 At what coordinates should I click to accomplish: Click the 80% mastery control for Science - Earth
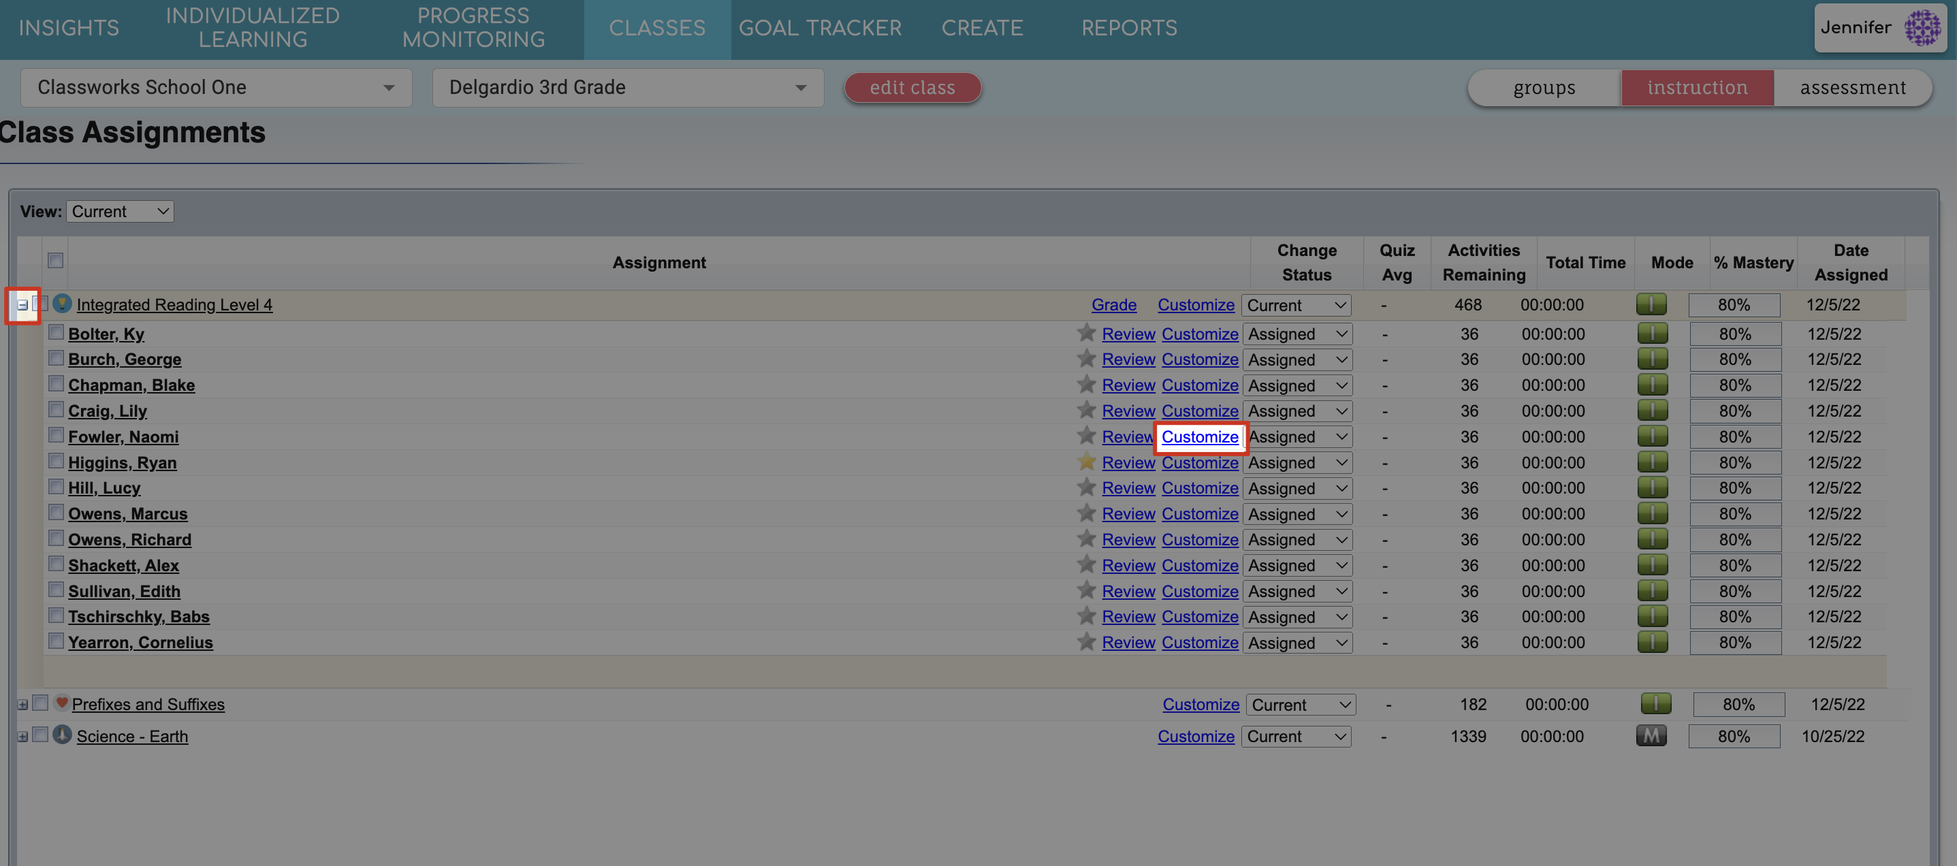coord(1734,735)
